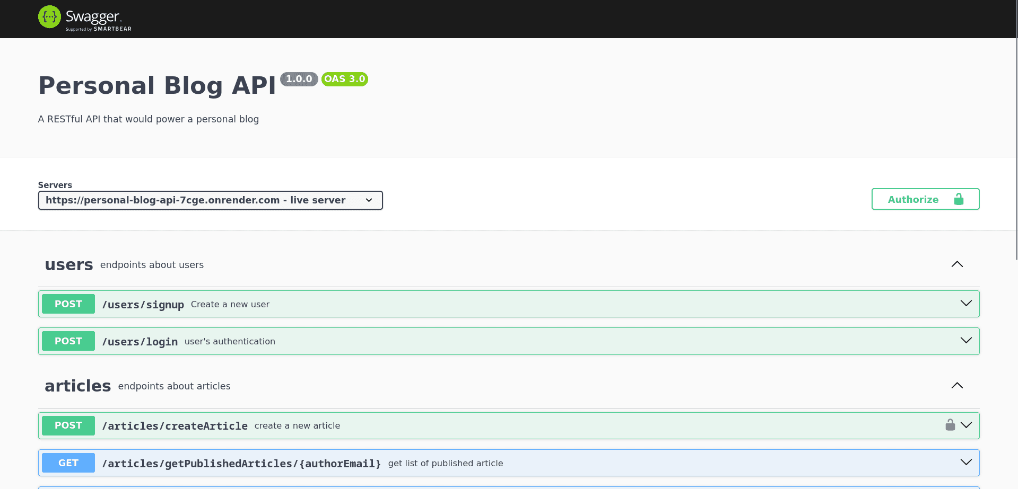Select the getPublishedArticles/{authorEmail} path link
Viewport: 1018px width, 489px height.
[x=241, y=464]
